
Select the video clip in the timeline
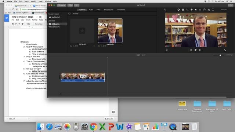click(x=83, y=77)
